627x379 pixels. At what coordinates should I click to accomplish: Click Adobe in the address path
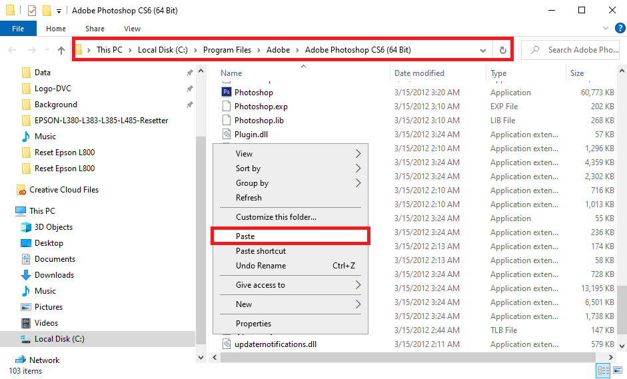pos(278,49)
